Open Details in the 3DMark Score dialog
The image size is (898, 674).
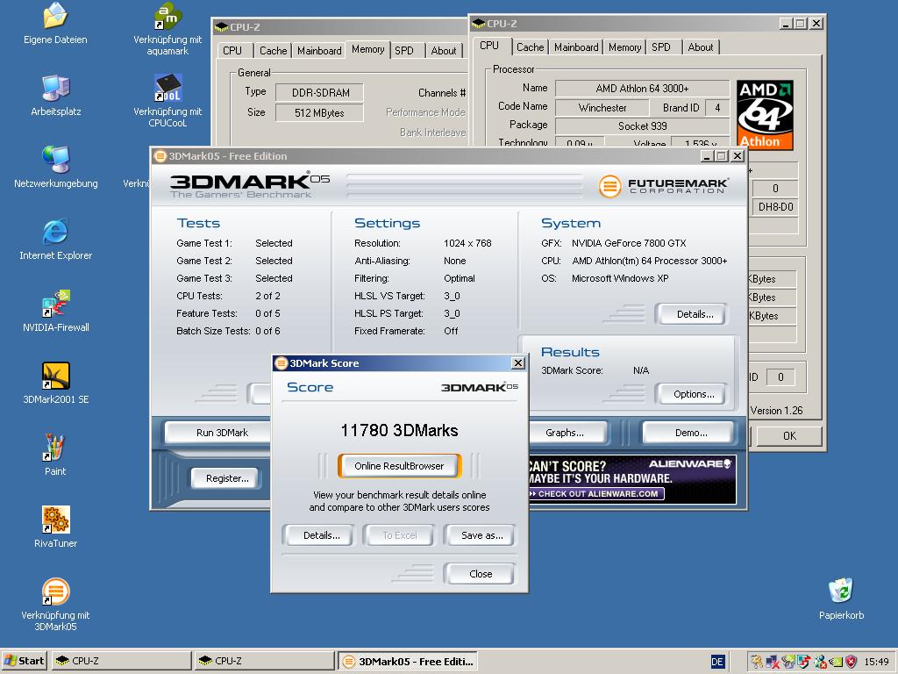321,535
